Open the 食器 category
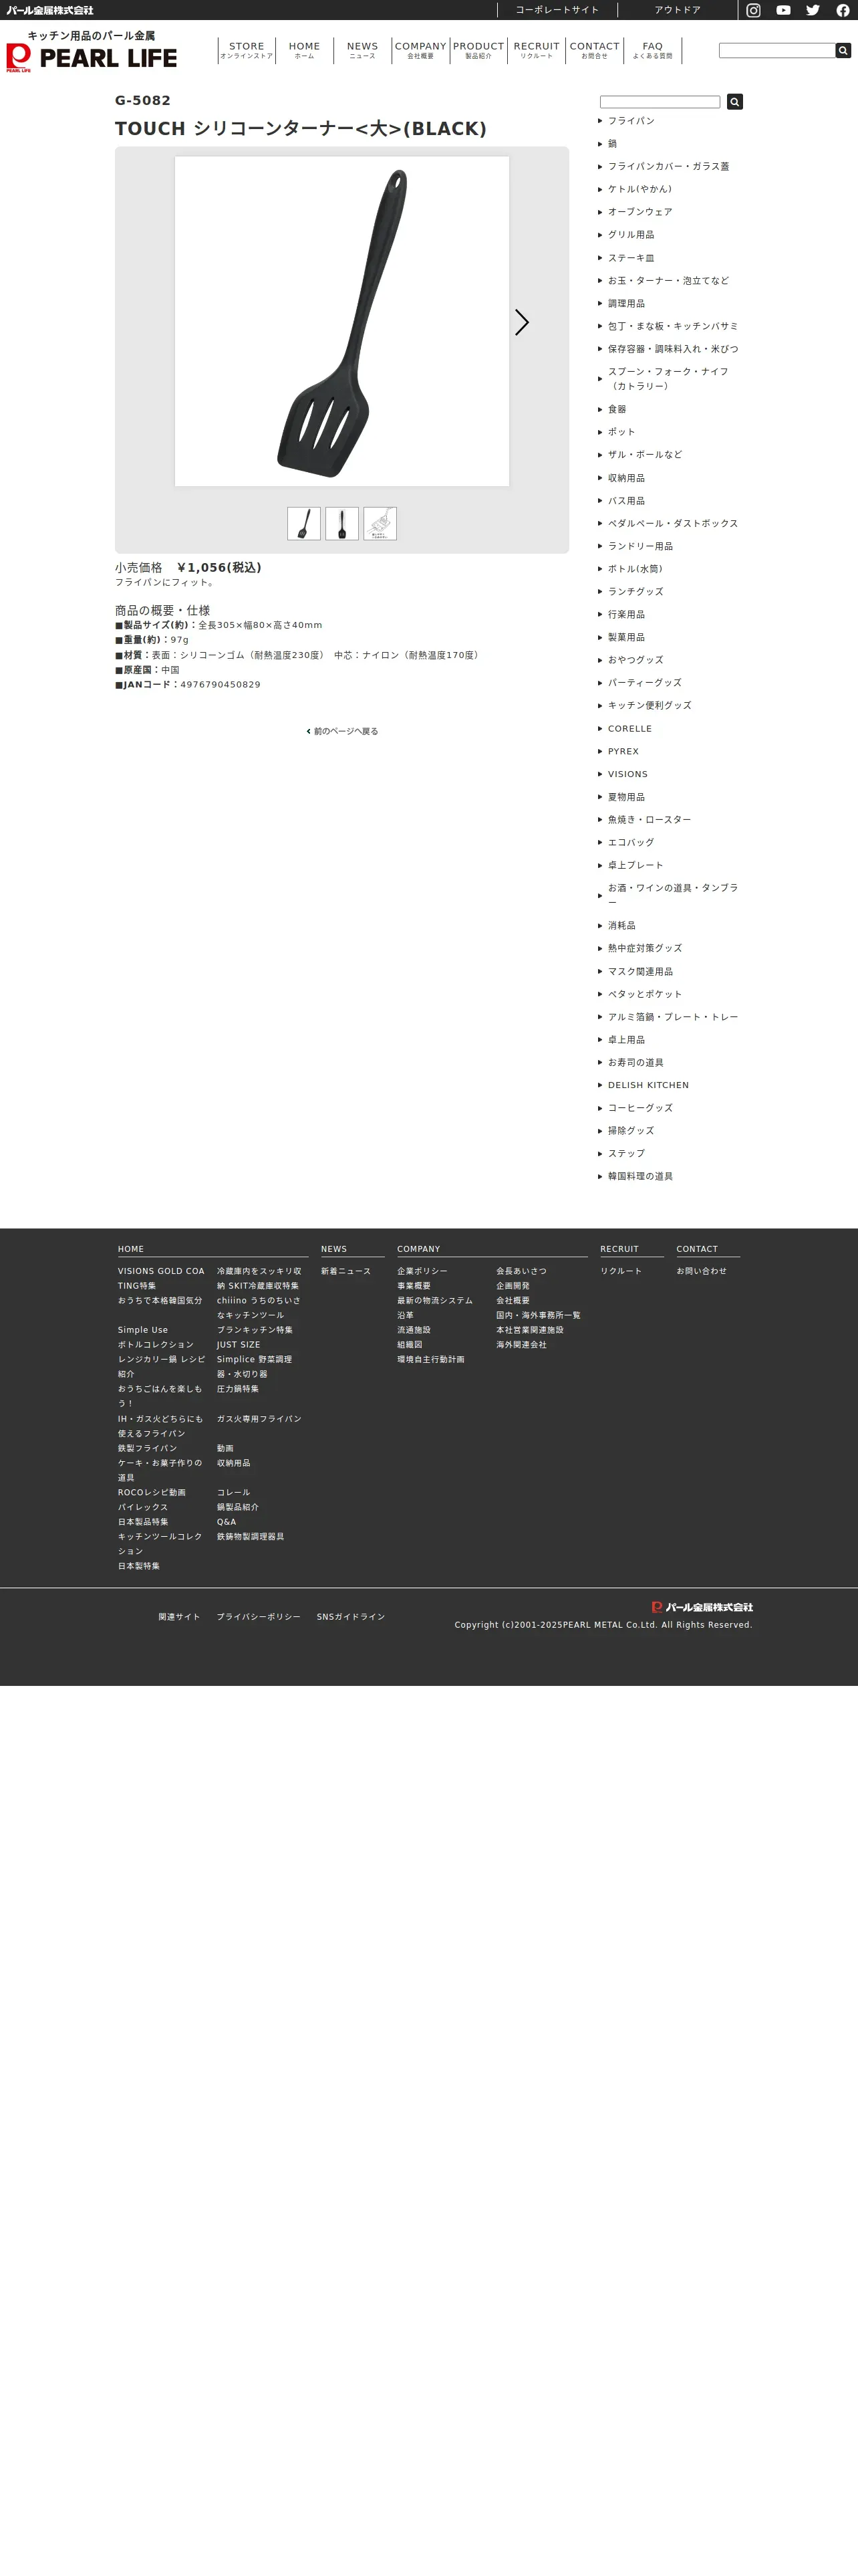Screen dimensions: 858x2576 point(617,409)
